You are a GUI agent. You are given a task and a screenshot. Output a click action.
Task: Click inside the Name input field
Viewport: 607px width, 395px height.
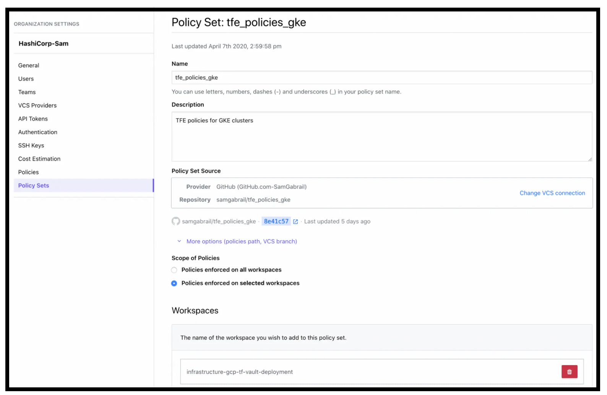coord(381,78)
